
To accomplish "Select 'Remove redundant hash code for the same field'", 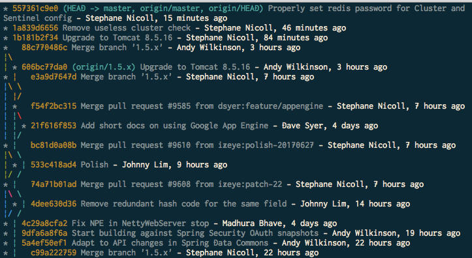I will (183, 204).
